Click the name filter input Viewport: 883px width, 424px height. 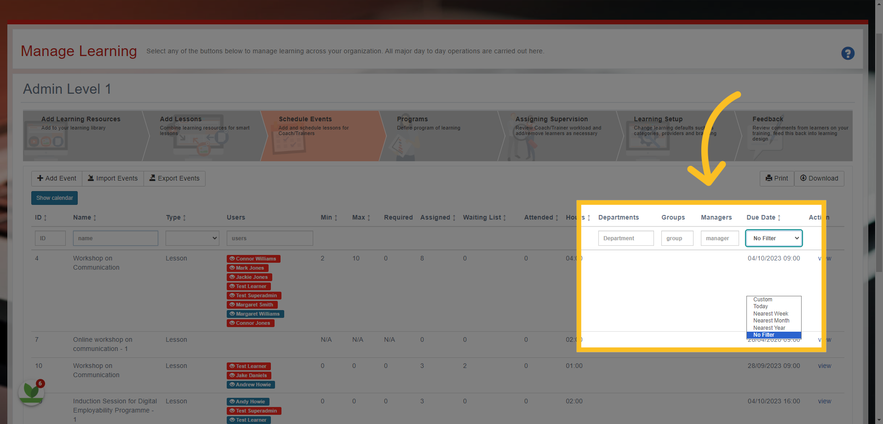[x=115, y=238]
